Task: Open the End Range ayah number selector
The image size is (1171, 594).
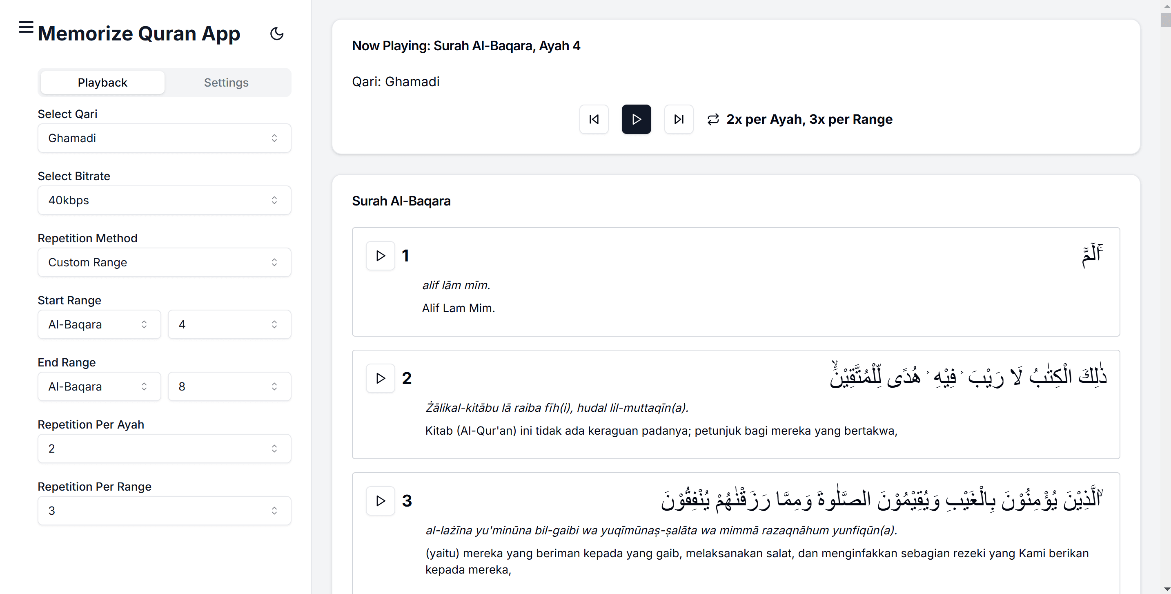Action: coord(229,386)
